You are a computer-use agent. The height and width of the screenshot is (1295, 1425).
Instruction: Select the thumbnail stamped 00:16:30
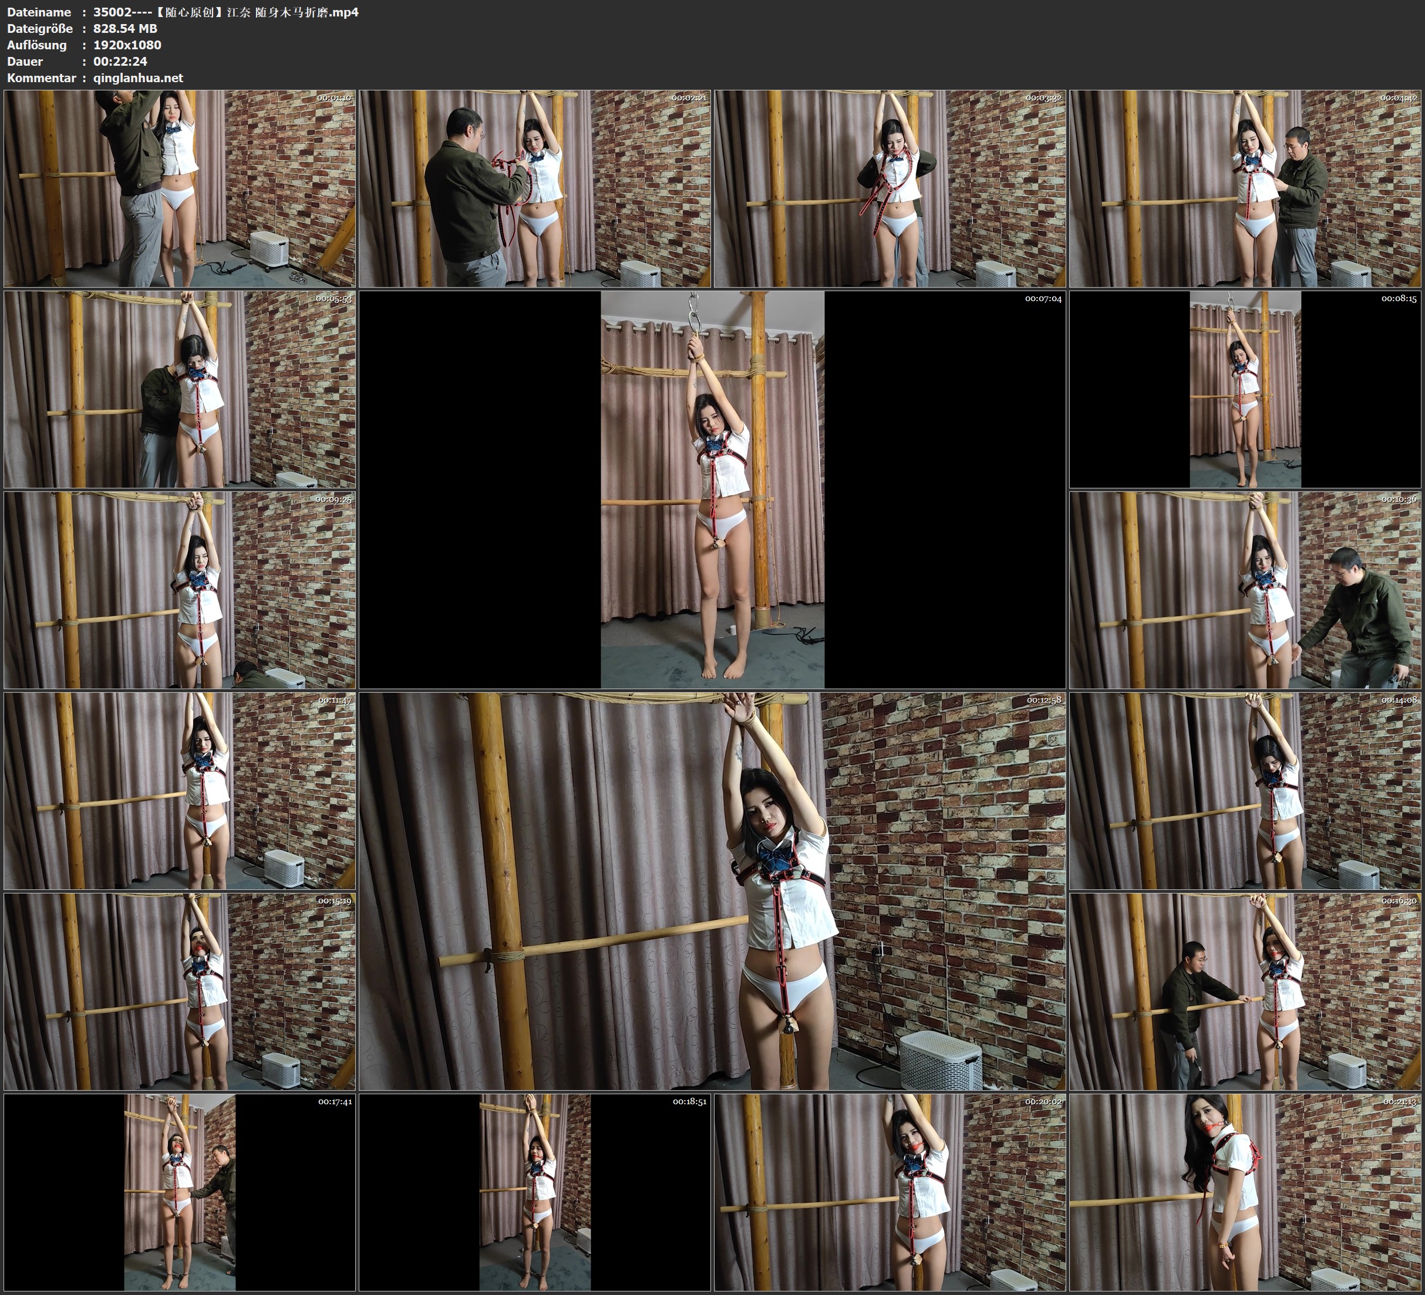[x=1245, y=991]
